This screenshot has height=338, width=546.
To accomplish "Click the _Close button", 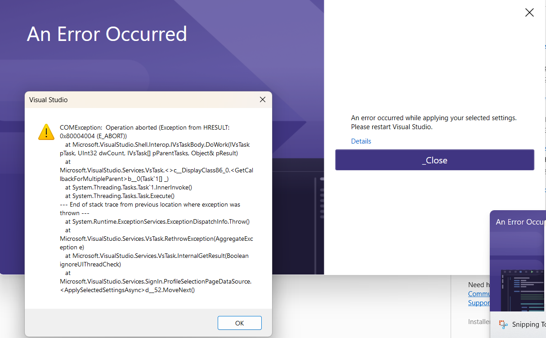I will pos(434,160).
